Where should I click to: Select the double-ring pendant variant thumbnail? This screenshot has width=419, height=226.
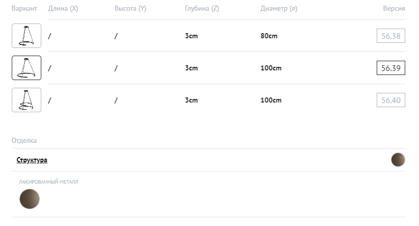click(x=27, y=100)
